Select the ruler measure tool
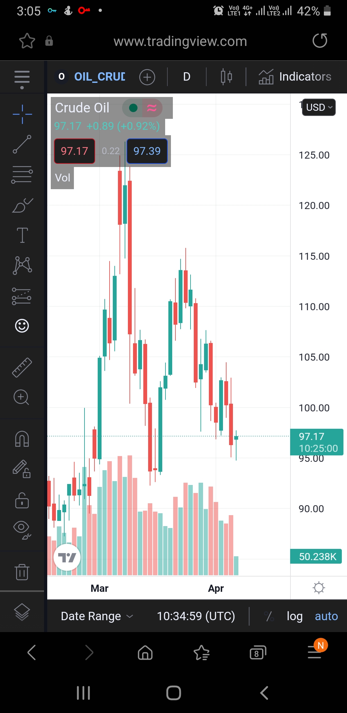 coord(22,367)
